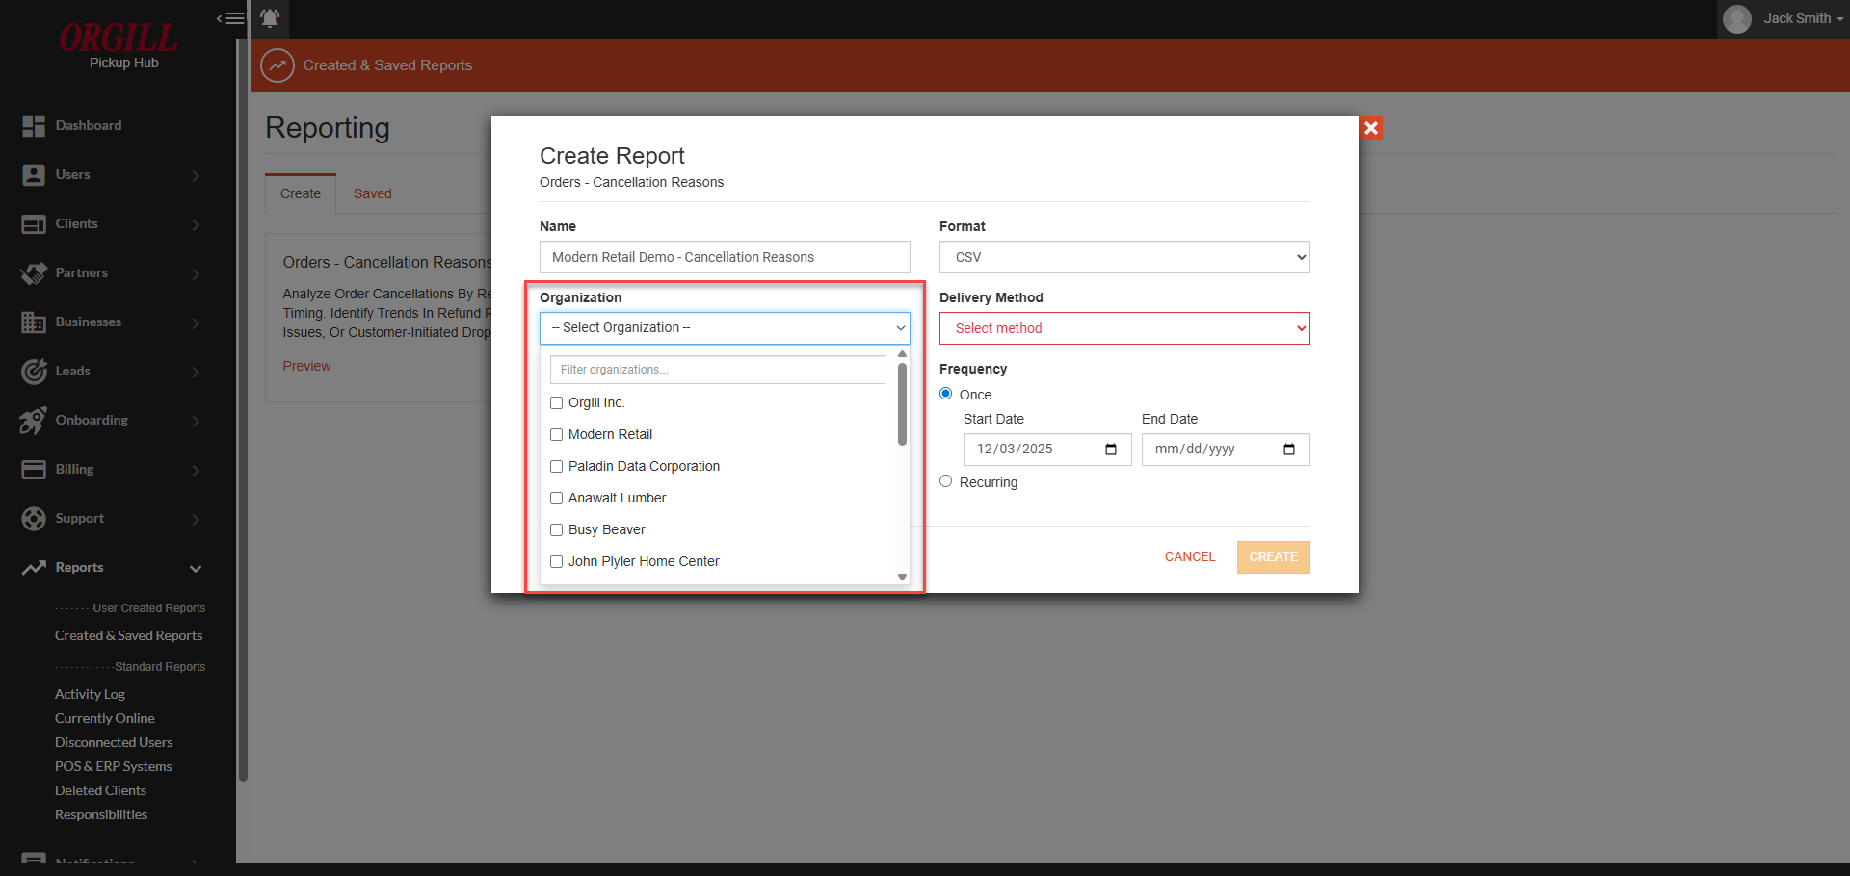The width and height of the screenshot is (1850, 876).
Task: Expand the Leads menu chevron
Action: pyautogui.click(x=196, y=373)
